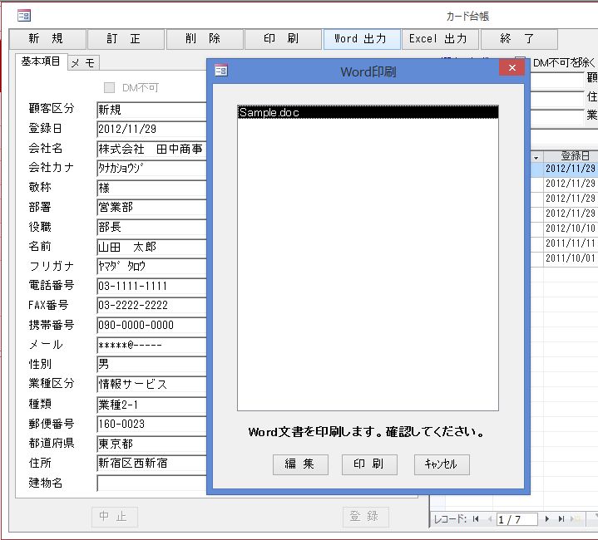Click the 都道府県 field 東京都

tap(151, 444)
